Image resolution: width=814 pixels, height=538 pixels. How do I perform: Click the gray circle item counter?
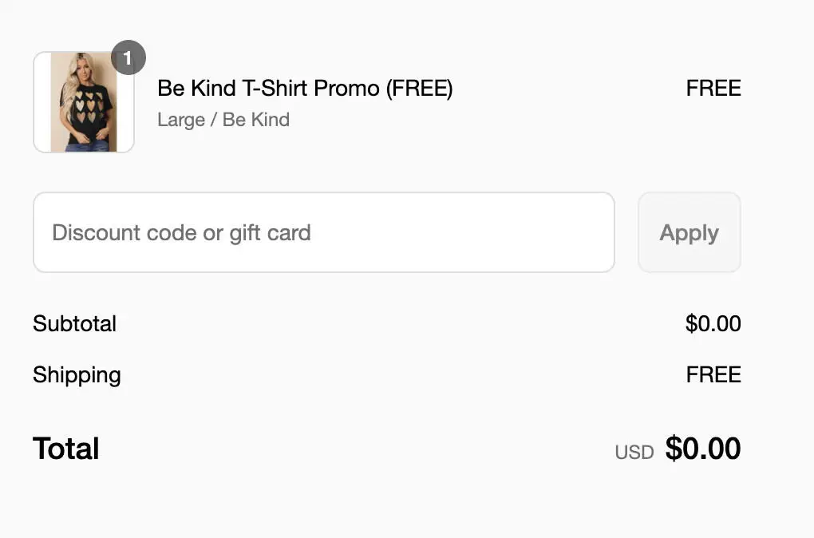[x=128, y=57]
